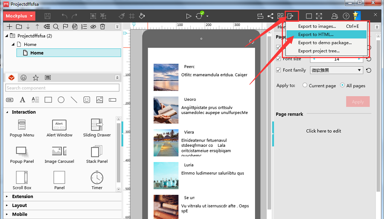This screenshot has height=219, width=384.
Task: Select the Timer component
Action: pos(97,180)
